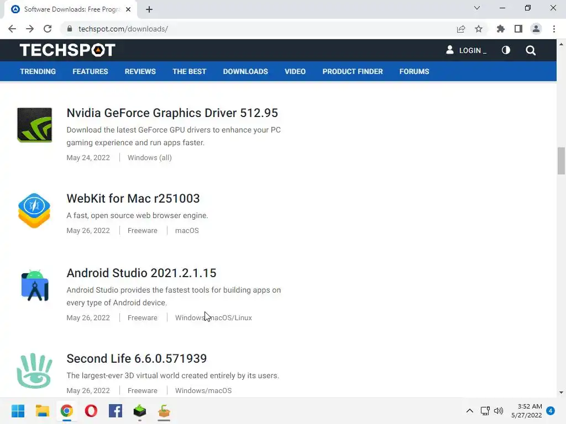Open the PRODUCT FINDER menu item
Viewport: 566px width, 424px height.
tap(352, 71)
